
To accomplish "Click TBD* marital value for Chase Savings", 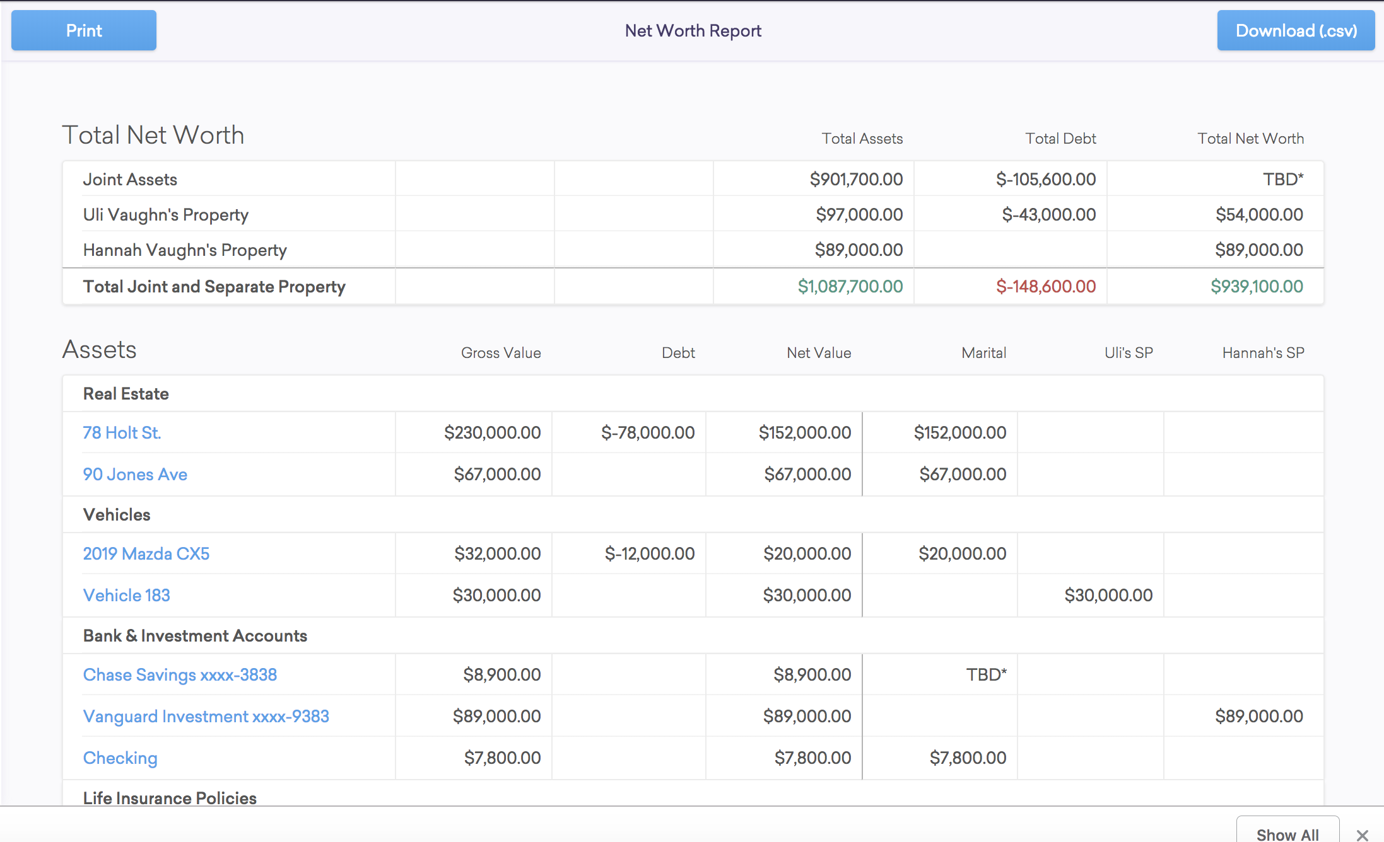I will click(x=986, y=674).
